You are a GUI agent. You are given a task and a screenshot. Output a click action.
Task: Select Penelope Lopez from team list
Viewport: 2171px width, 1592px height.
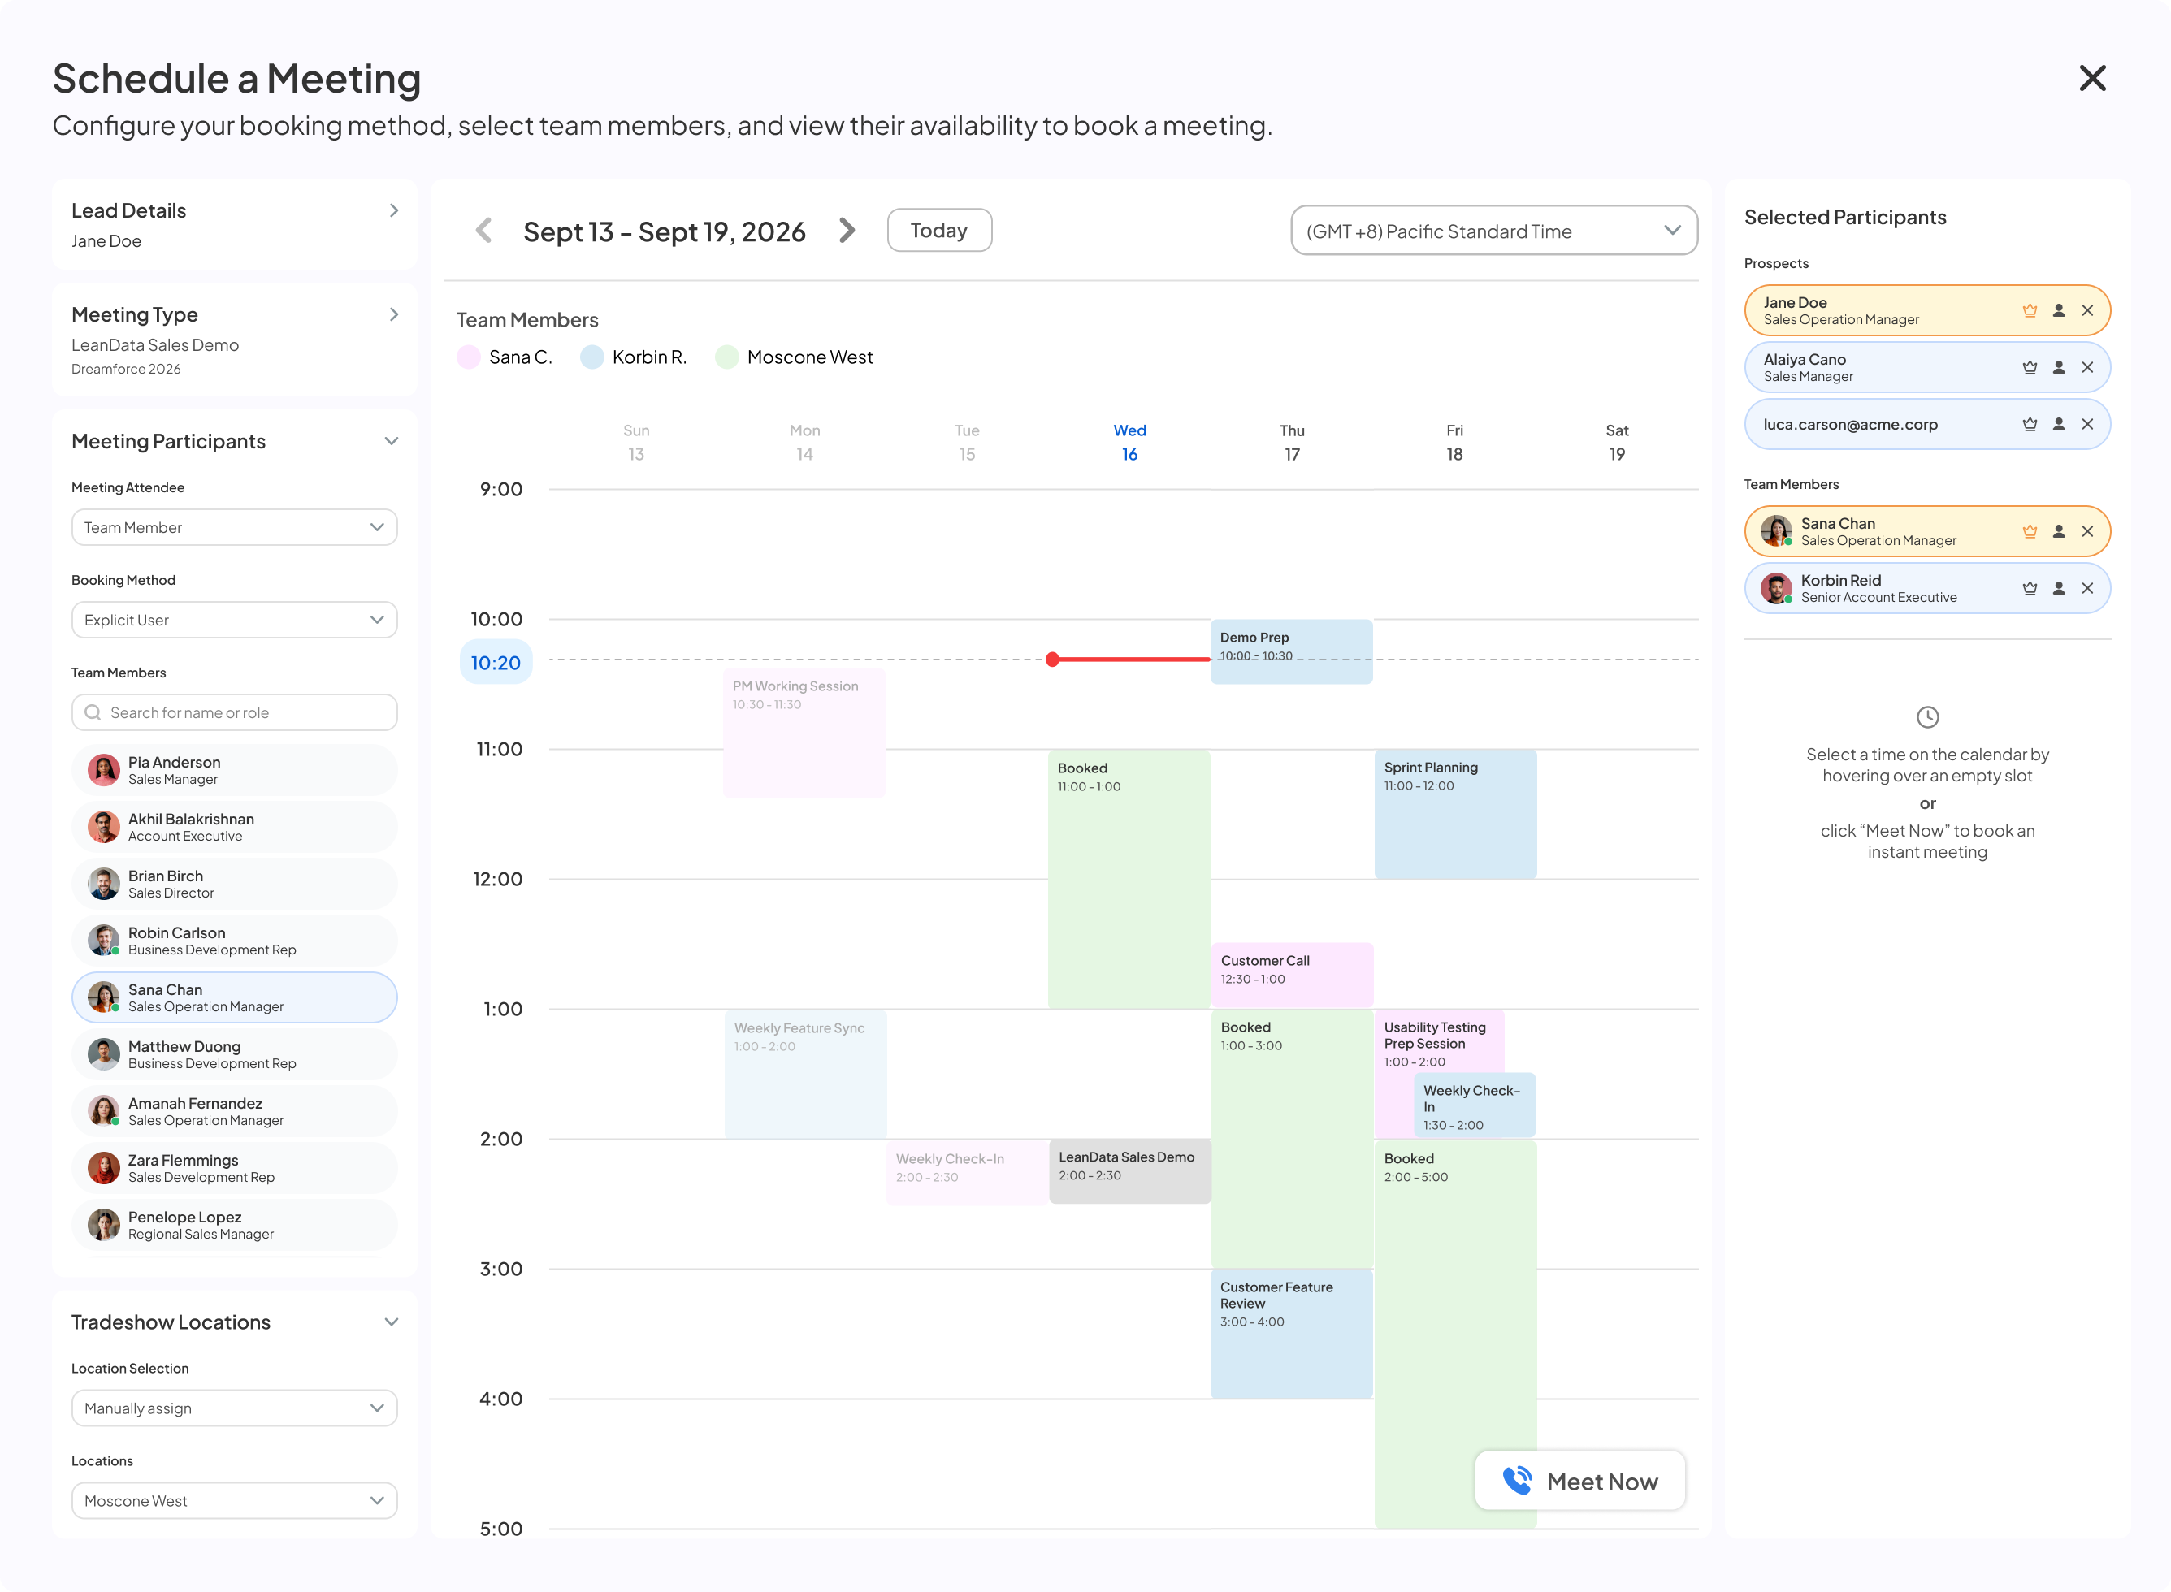coord(234,1225)
